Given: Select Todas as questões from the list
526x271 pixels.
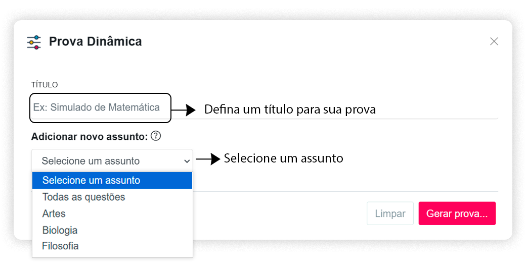Looking at the screenshot, I should click(112, 197).
